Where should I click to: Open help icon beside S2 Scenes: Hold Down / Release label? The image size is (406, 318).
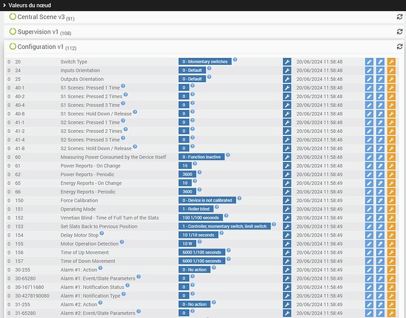[135, 146]
